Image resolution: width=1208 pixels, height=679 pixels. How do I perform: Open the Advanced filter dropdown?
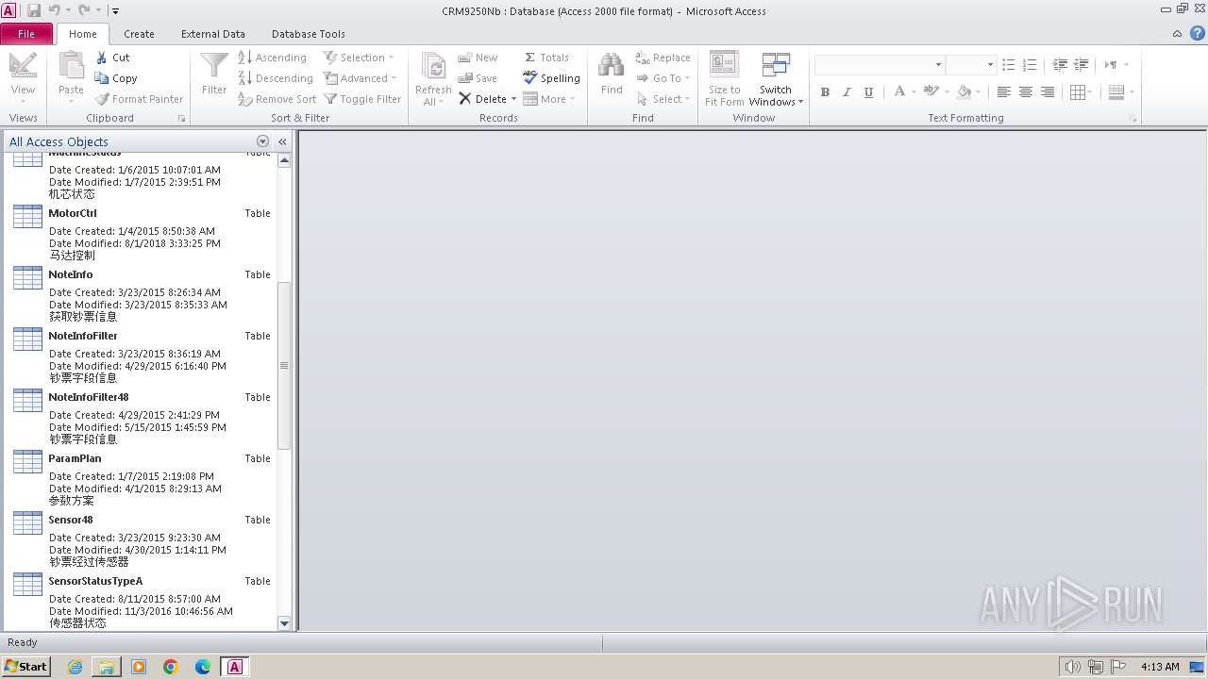tap(360, 78)
